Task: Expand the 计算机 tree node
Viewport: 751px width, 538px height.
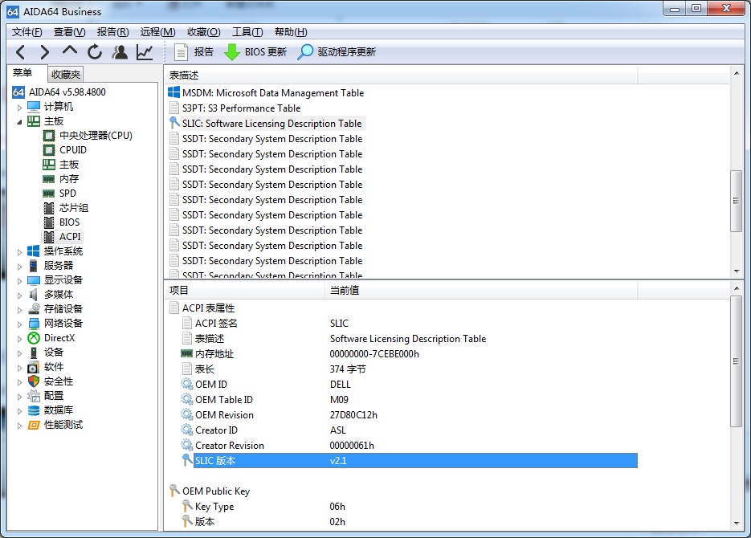Action: (19, 107)
